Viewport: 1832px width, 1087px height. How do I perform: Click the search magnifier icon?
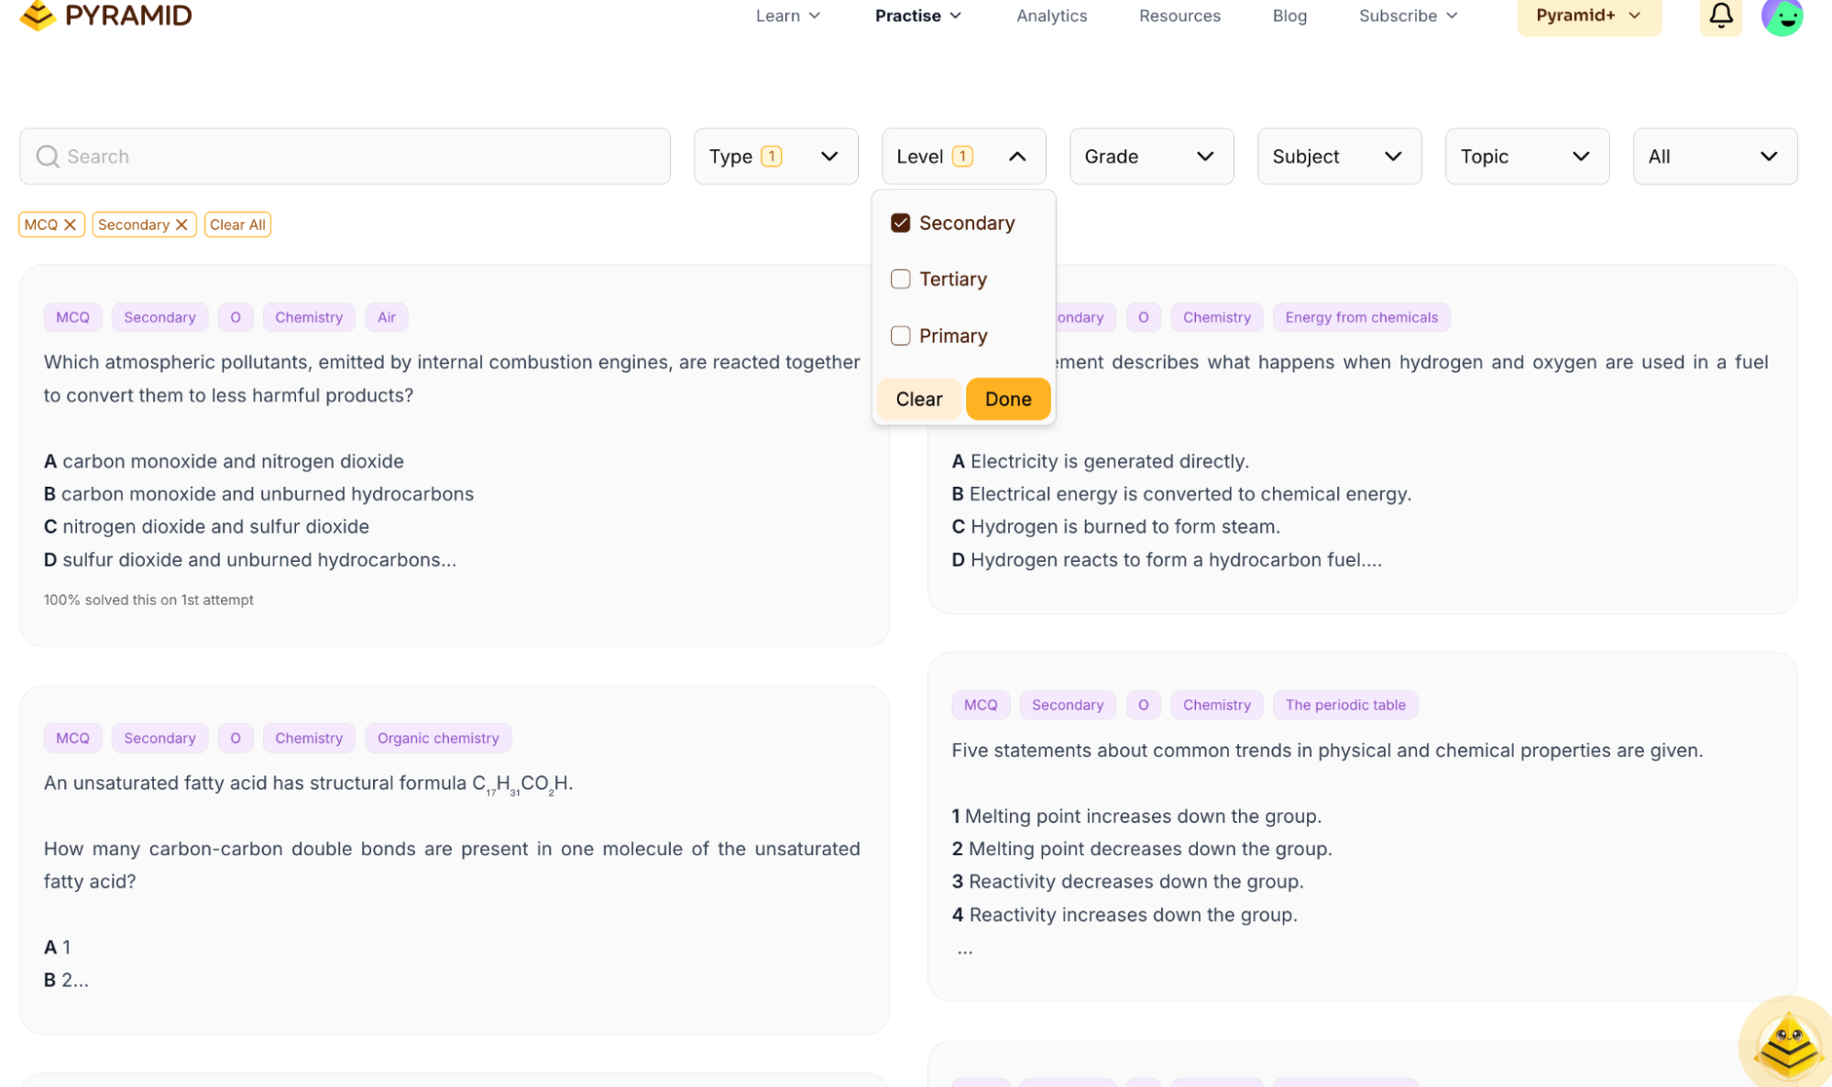click(x=48, y=157)
